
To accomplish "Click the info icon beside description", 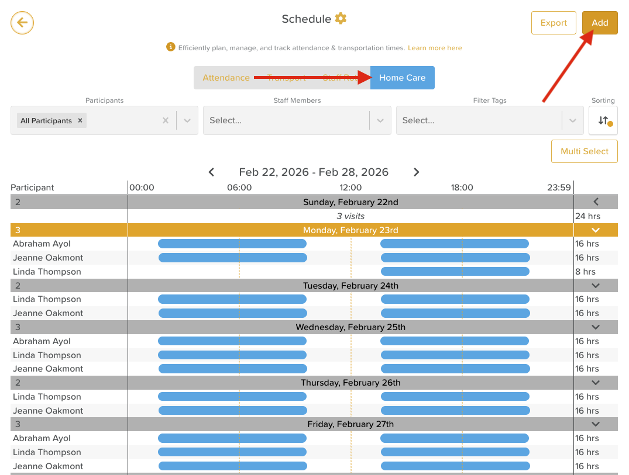I will 171,47.
